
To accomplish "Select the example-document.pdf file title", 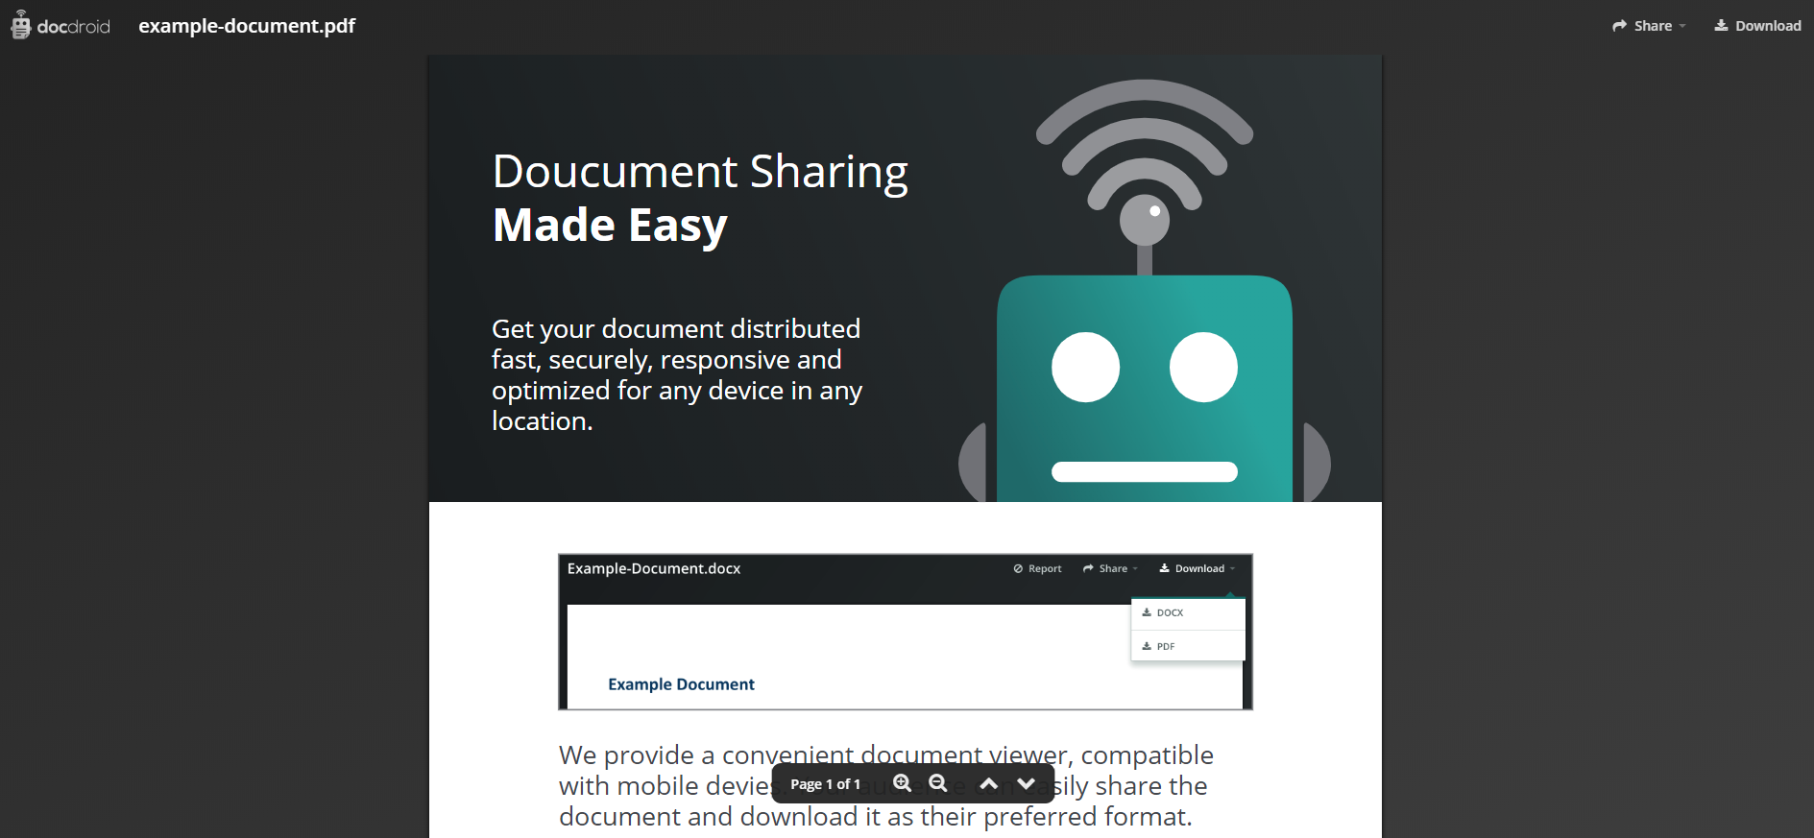I will click(247, 26).
